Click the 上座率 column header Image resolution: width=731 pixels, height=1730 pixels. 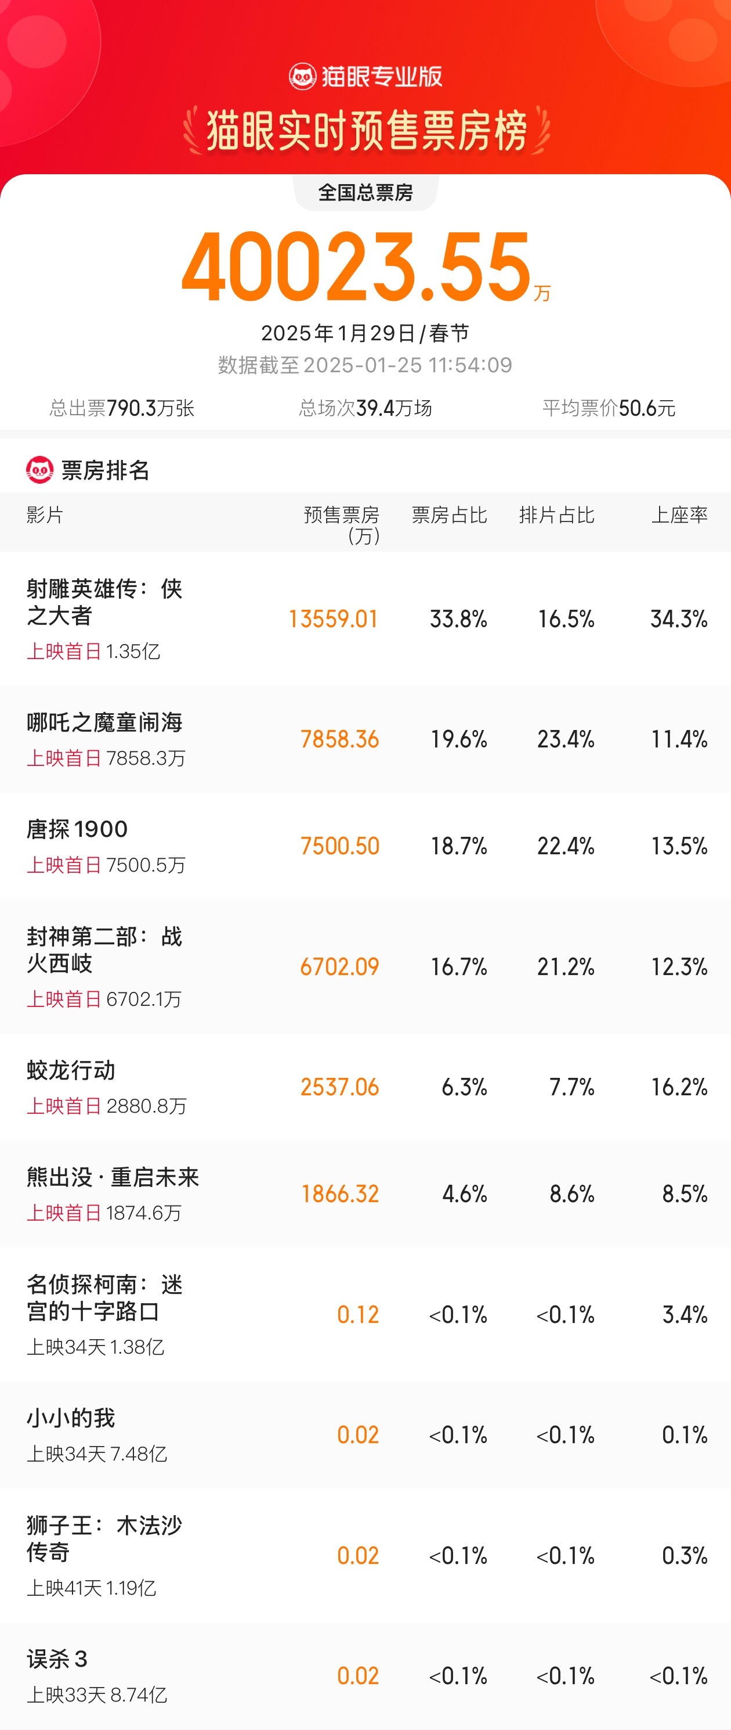click(x=679, y=515)
